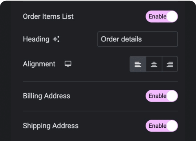This screenshot has width=196, height=141.
Task: Click the Billing Address label
Action: click(x=47, y=96)
